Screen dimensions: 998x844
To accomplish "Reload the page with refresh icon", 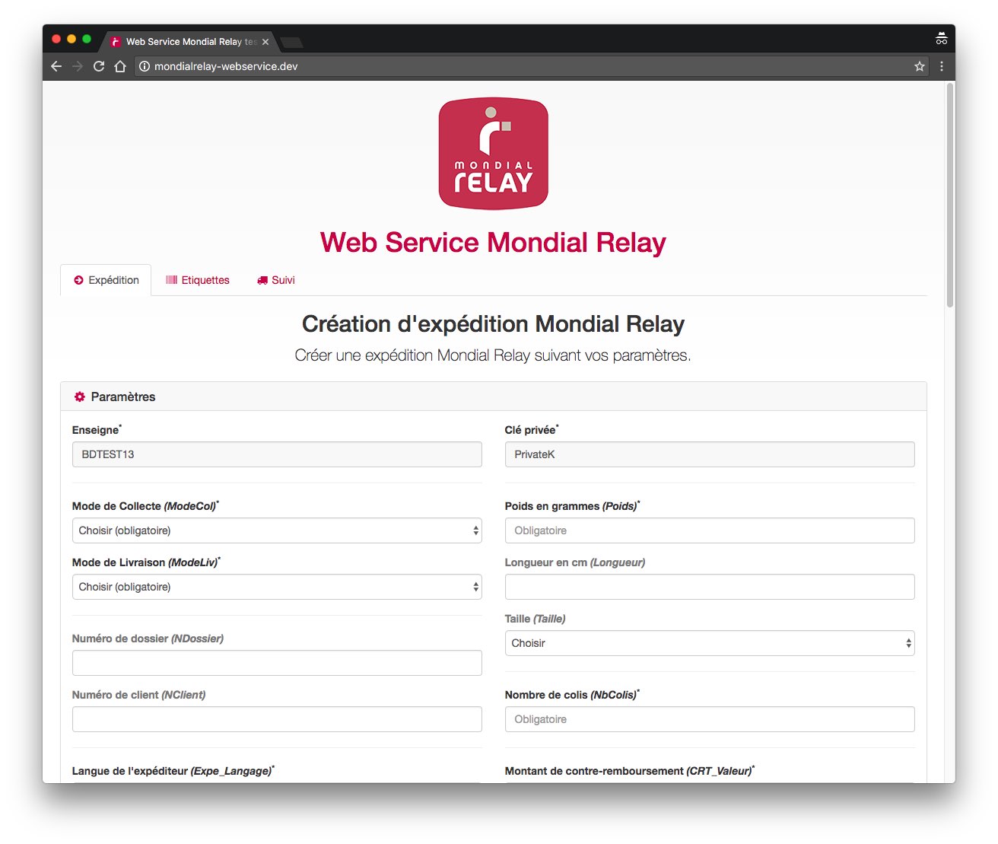I will pos(99,66).
